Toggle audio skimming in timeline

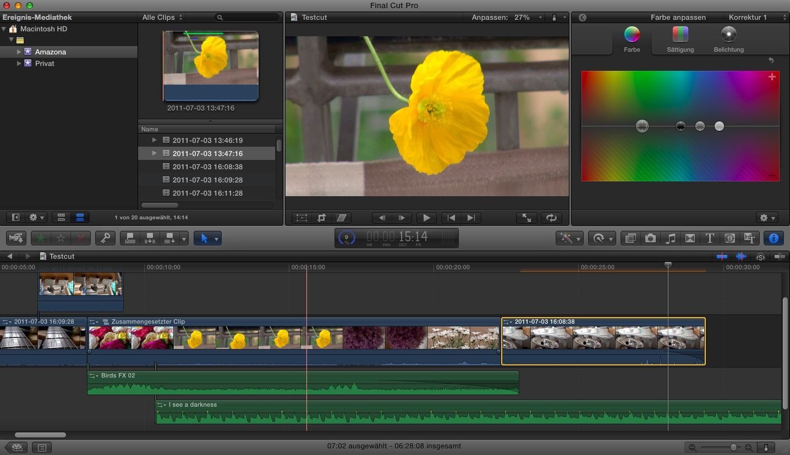pyautogui.click(x=741, y=257)
